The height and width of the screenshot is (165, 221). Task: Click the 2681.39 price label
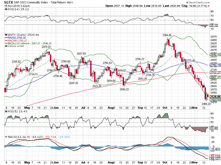click(x=142, y=78)
